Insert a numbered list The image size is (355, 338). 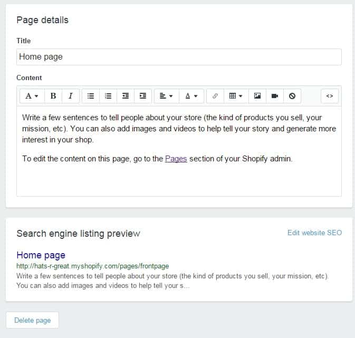108,96
